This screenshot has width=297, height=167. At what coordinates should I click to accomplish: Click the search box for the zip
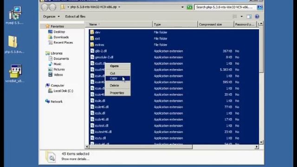[226, 7]
